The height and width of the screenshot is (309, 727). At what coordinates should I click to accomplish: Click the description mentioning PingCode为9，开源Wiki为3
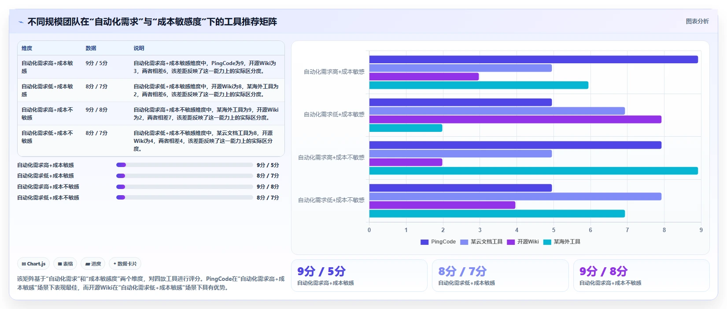tap(205, 67)
